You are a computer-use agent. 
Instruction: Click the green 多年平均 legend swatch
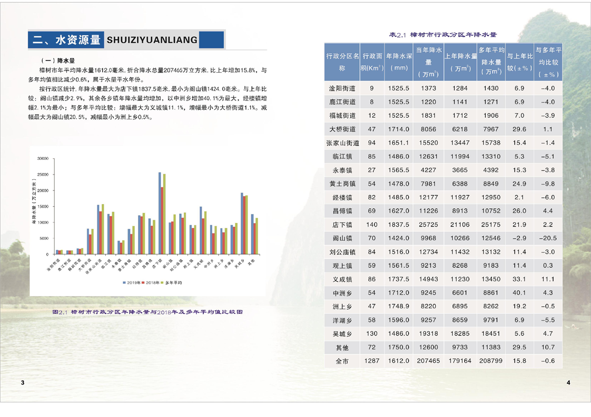(x=163, y=283)
